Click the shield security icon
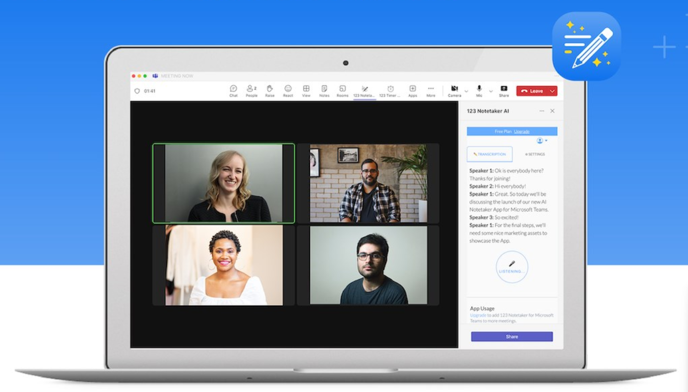This screenshot has height=392, width=688. [x=137, y=91]
